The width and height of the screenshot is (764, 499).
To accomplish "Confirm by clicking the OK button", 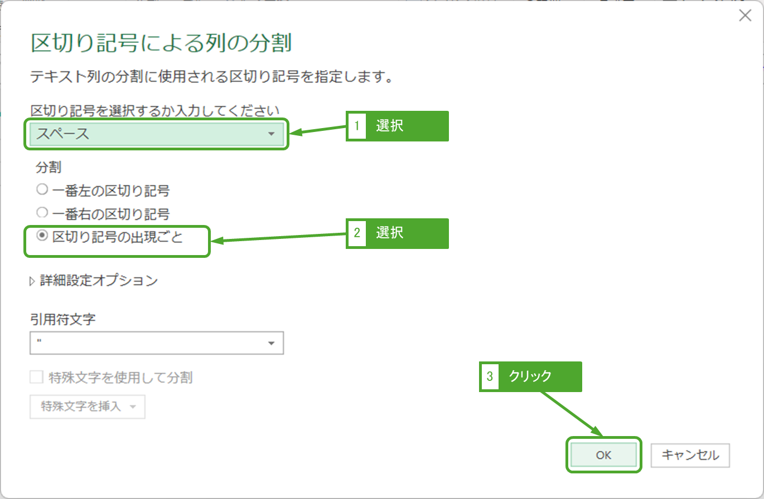I will (x=603, y=456).
